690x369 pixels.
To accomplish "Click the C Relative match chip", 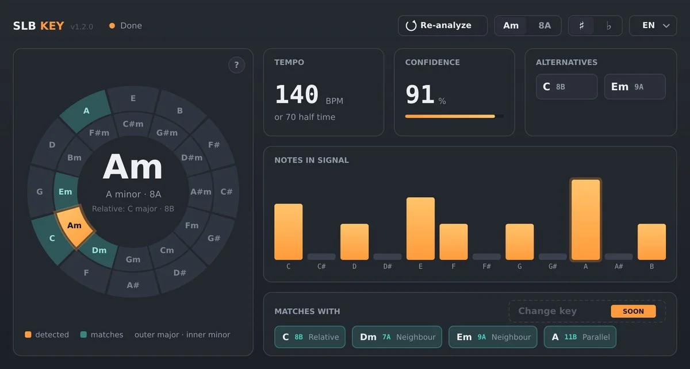I will 310,337.
